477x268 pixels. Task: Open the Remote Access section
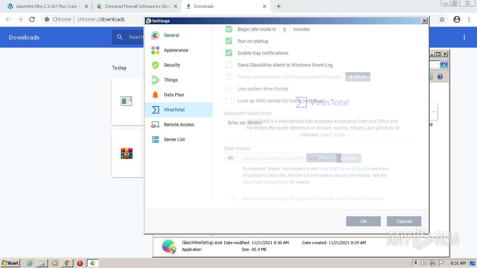point(179,125)
